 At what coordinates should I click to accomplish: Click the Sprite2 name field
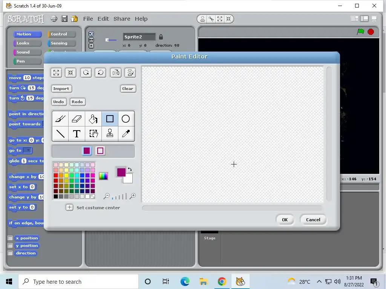pyautogui.click(x=139, y=37)
